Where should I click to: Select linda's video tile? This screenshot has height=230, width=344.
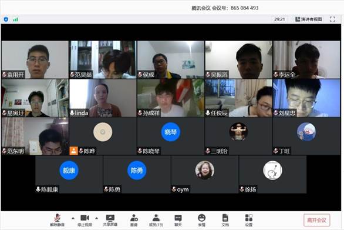coord(103,98)
